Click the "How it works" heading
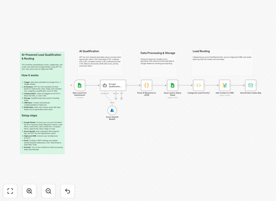Screen dimensions: 276x201 click(x=30, y=75)
